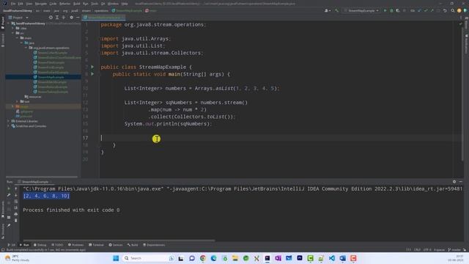
Task: Click taskbar Search box
Action: 149,258
